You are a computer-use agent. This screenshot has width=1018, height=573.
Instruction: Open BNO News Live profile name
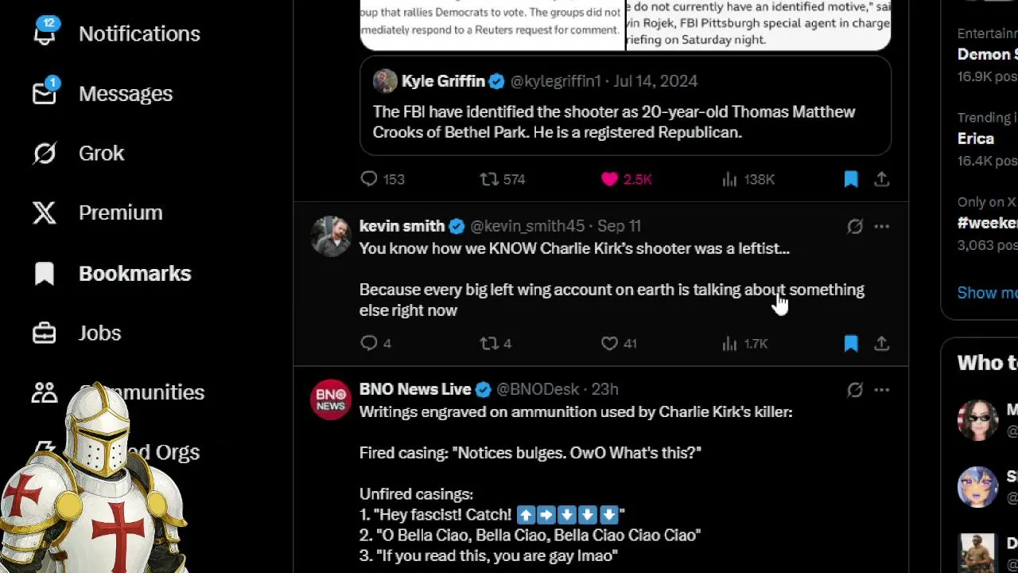415,389
